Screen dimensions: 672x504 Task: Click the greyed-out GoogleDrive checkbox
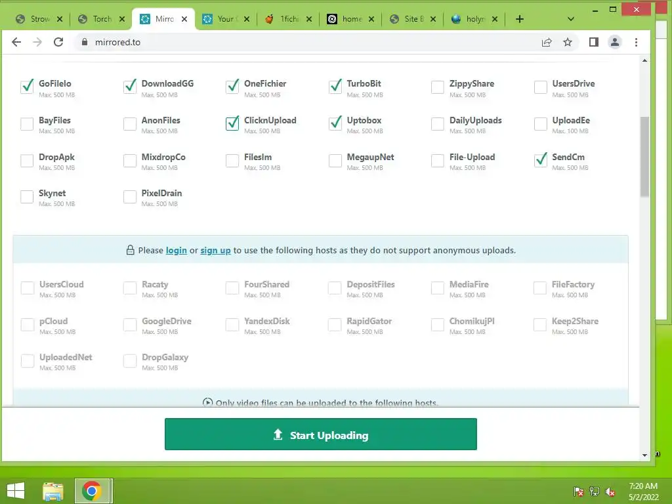click(x=130, y=325)
